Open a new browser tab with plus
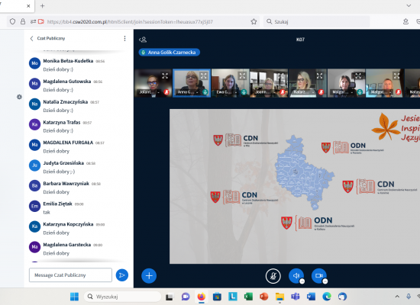This screenshot has height=305, width=420. pos(42,6)
